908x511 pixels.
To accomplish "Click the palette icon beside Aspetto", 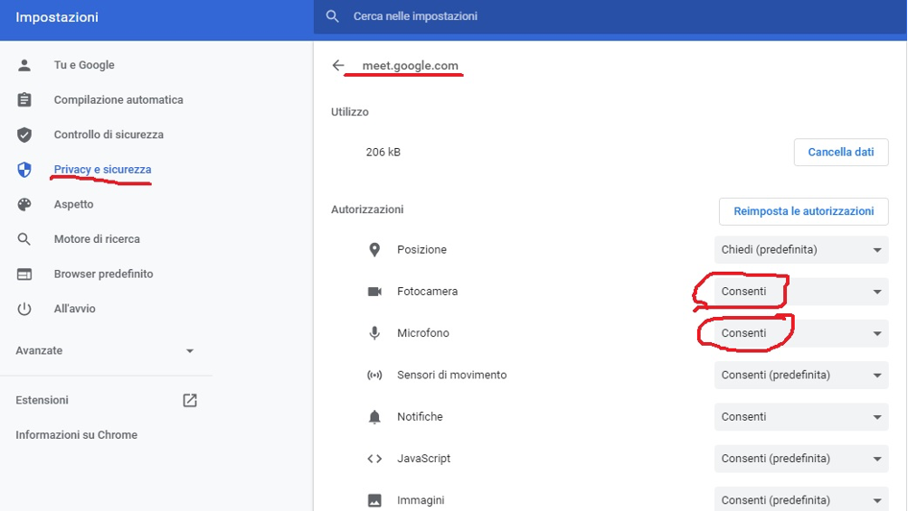I will [24, 204].
